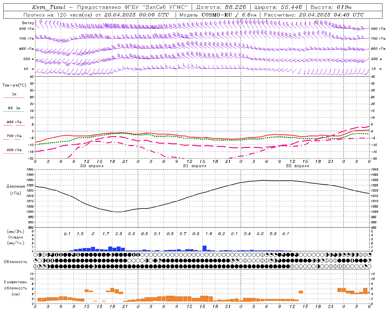The image size is (387, 309).
Task: Click the station name Kem_Tisul in header
Action: [49, 7]
